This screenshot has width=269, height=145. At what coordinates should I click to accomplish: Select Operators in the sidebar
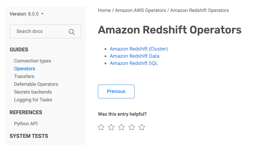pos(25,69)
